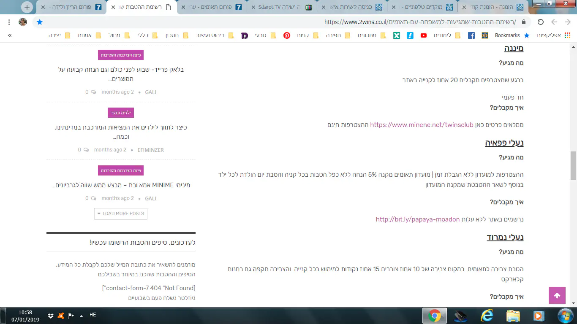This screenshot has height=324, width=577.
Task: Switch to the פורום תאומים tab
Action: 210,7
